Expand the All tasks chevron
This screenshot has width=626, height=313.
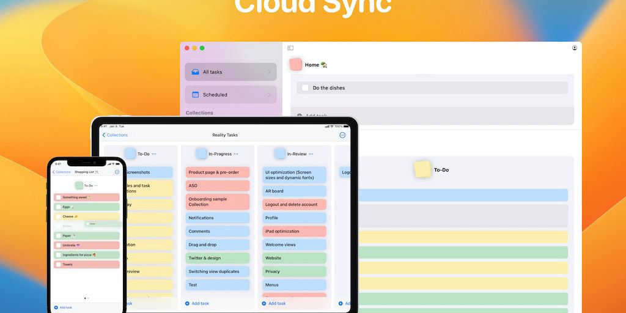coord(268,72)
